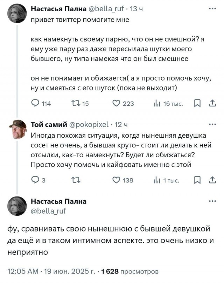
Task: Open the share menu on the first tweet
Action: [x=211, y=102]
